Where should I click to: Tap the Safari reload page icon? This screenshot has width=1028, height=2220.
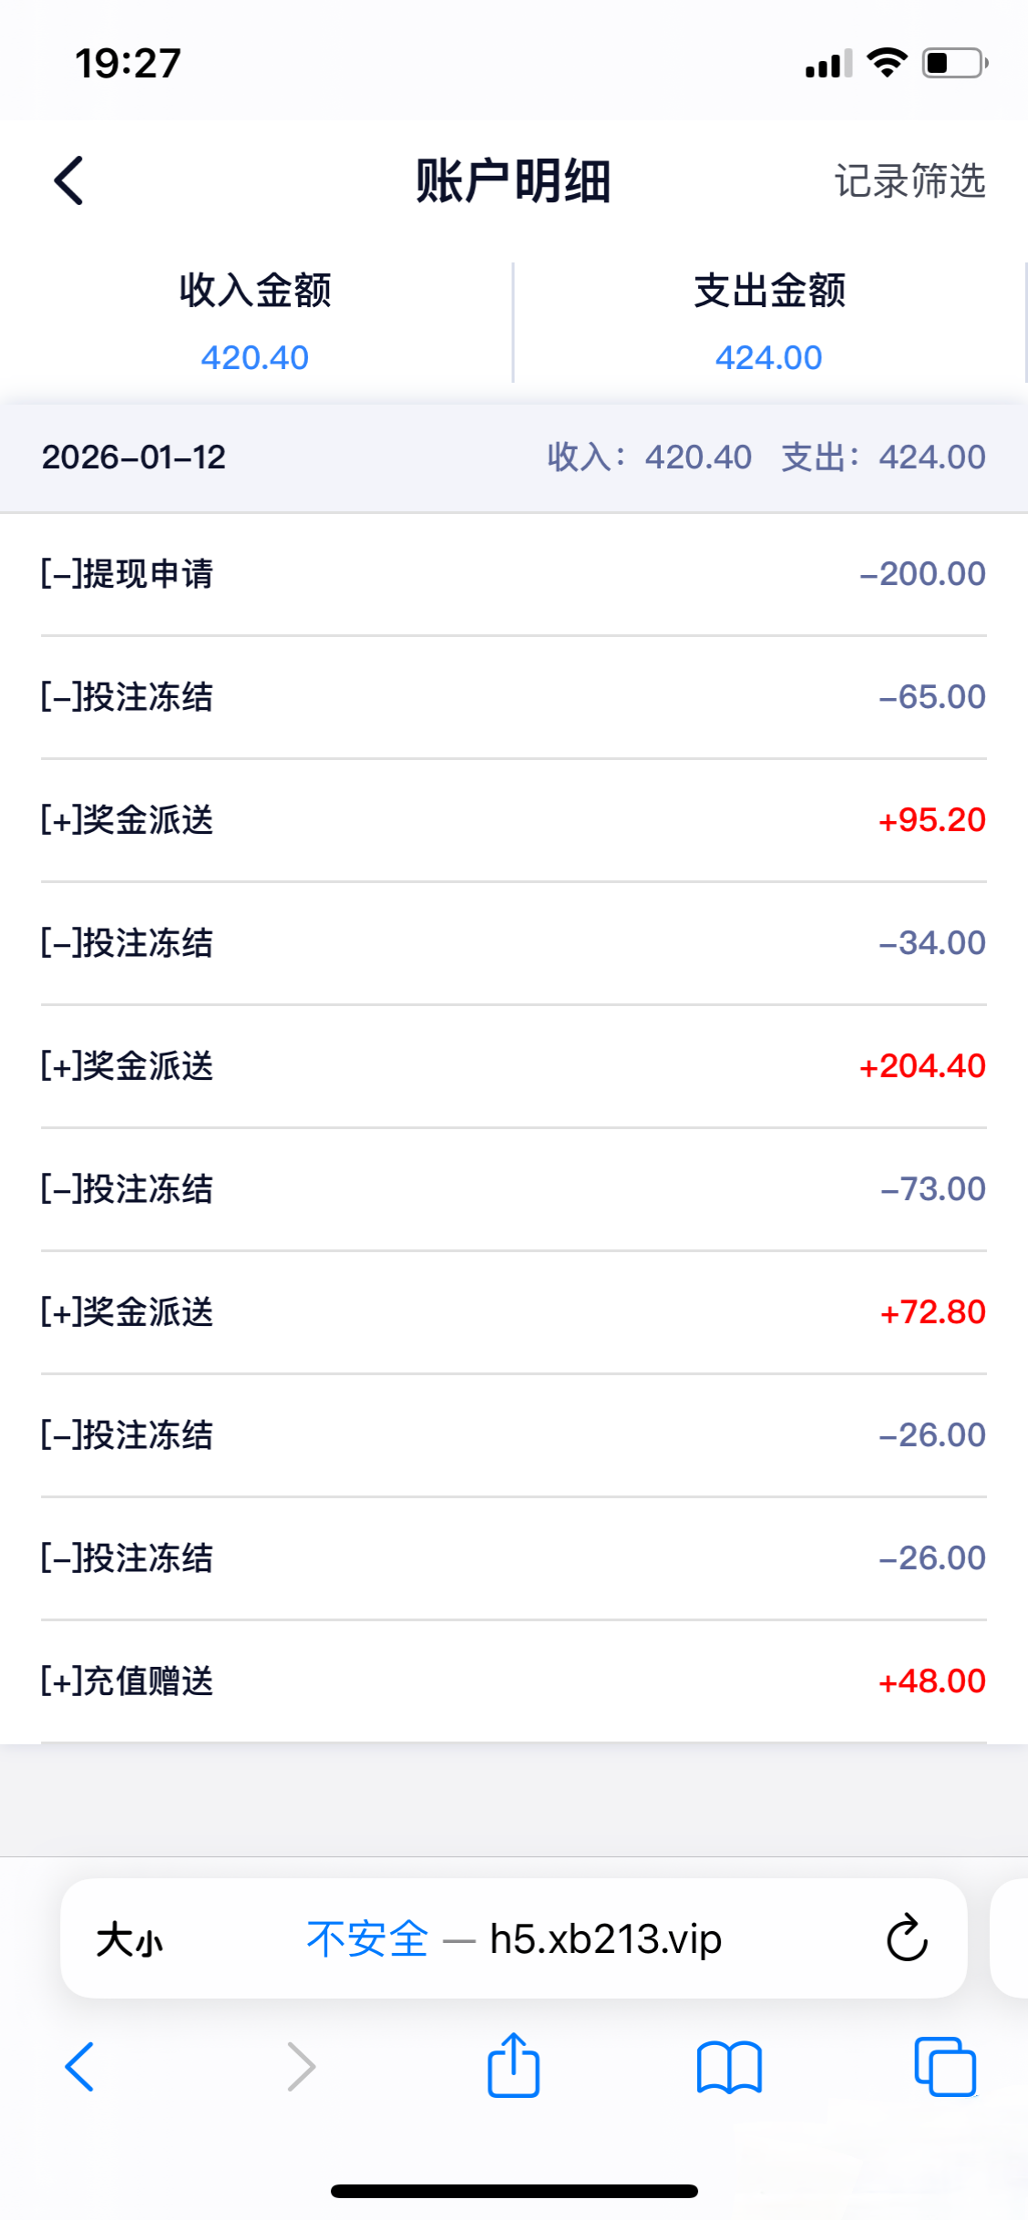pyautogui.click(x=907, y=1938)
